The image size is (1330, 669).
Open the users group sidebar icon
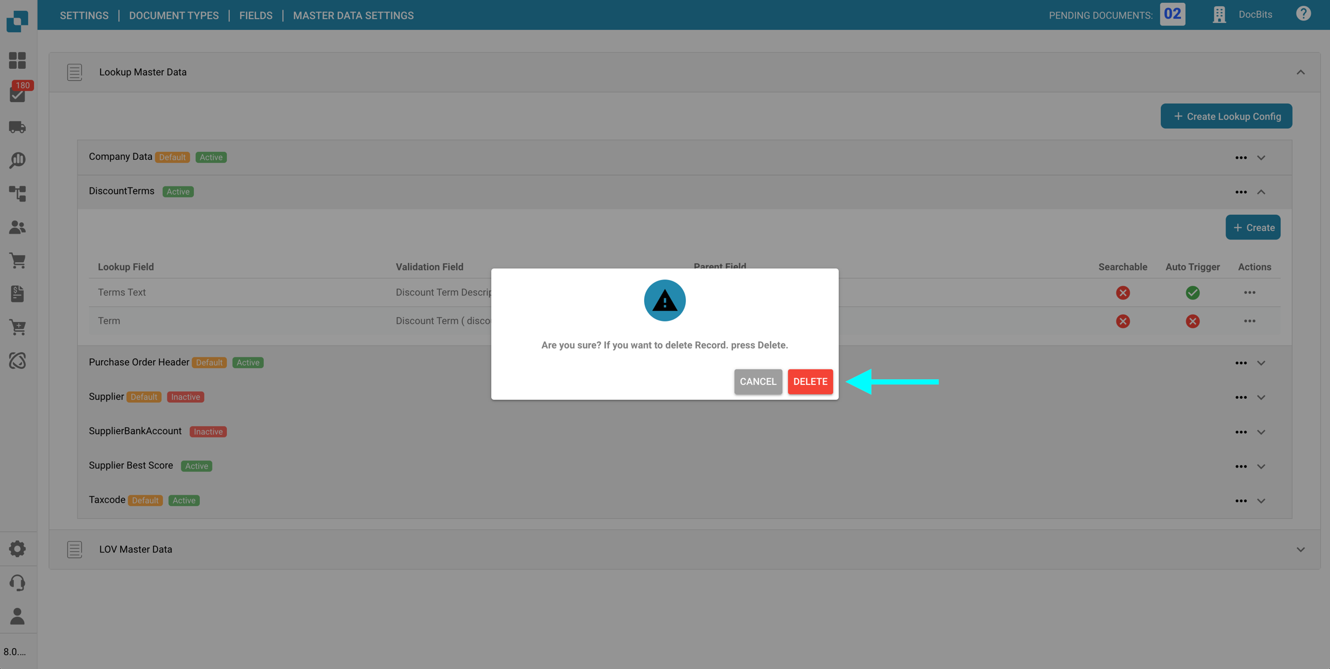click(17, 227)
